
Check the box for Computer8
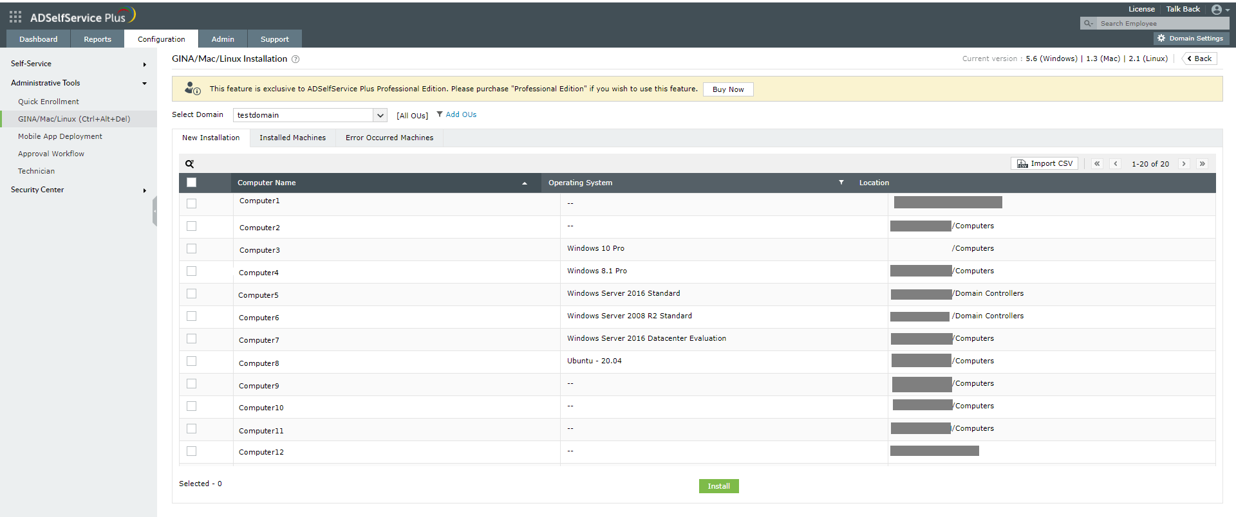click(191, 361)
